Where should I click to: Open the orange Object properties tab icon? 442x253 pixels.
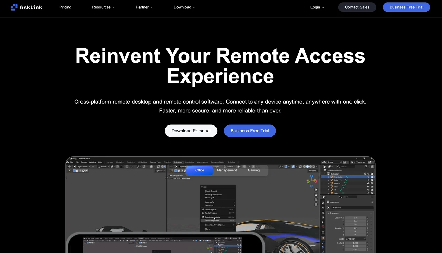click(x=323, y=238)
